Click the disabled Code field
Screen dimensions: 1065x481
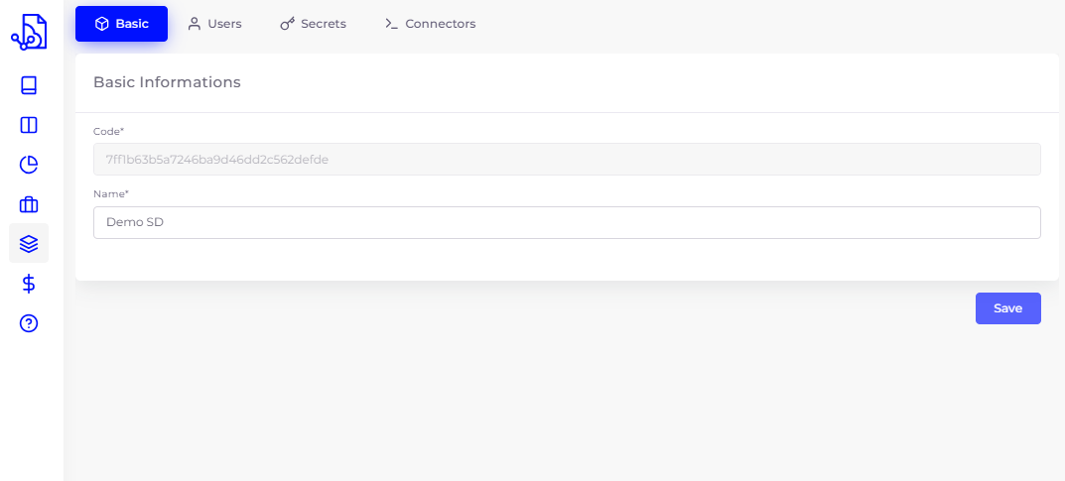point(567,160)
